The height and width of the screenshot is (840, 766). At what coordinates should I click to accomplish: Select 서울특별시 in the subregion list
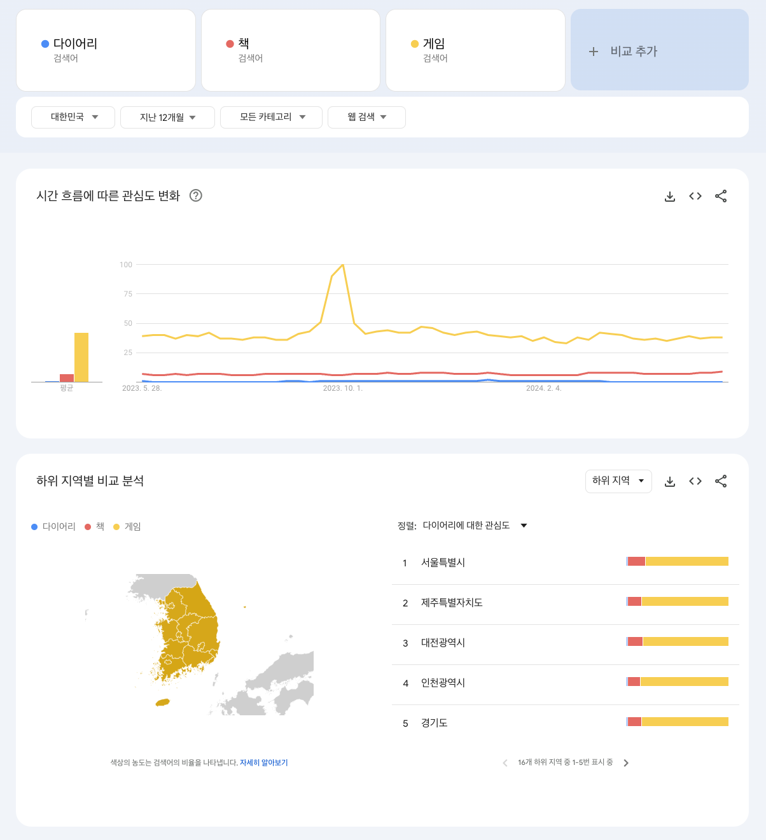pyautogui.click(x=443, y=563)
